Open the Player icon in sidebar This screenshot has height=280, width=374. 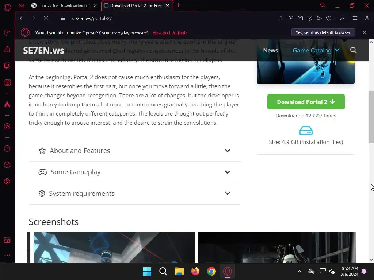point(7,126)
